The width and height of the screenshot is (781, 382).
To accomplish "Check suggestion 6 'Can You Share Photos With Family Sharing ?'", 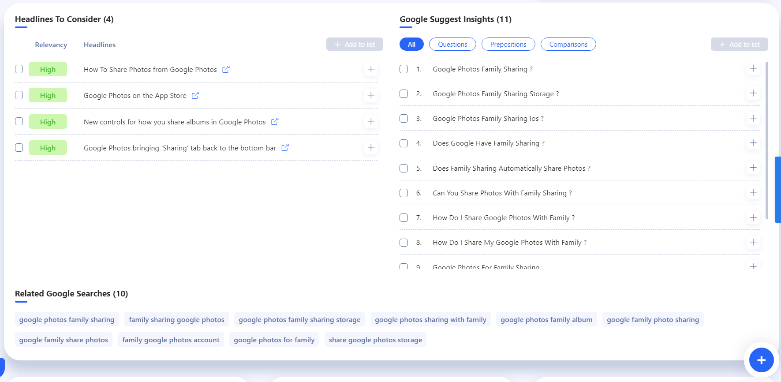I will [404, 193].
